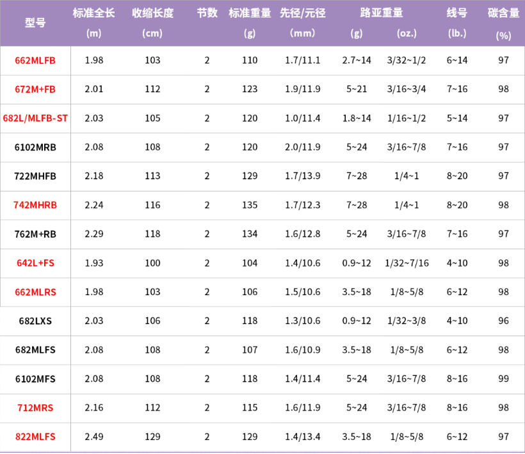525x454 pixels.
Task: Select the red 742MHRB model name
Action: (35, 205)
